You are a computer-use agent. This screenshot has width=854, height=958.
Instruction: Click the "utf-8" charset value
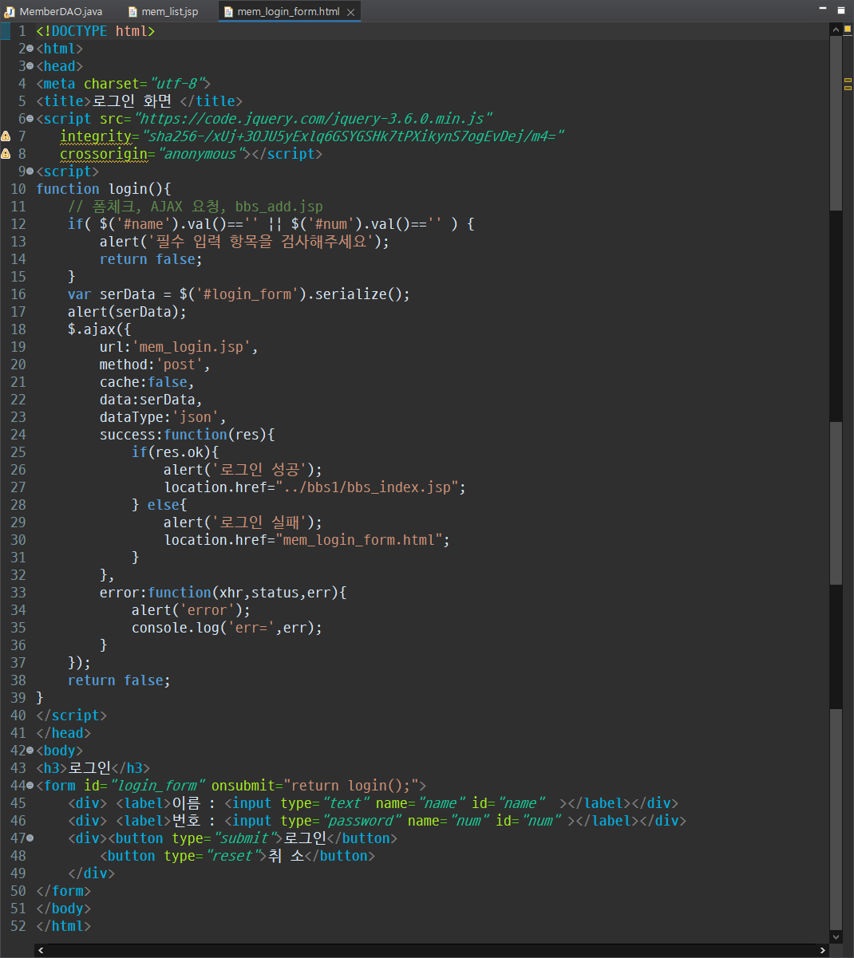pyautogui.click(x=180, y=84)
